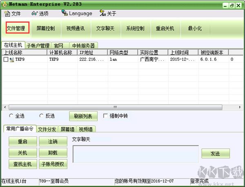Click the 注销 button

pos(53,141)
